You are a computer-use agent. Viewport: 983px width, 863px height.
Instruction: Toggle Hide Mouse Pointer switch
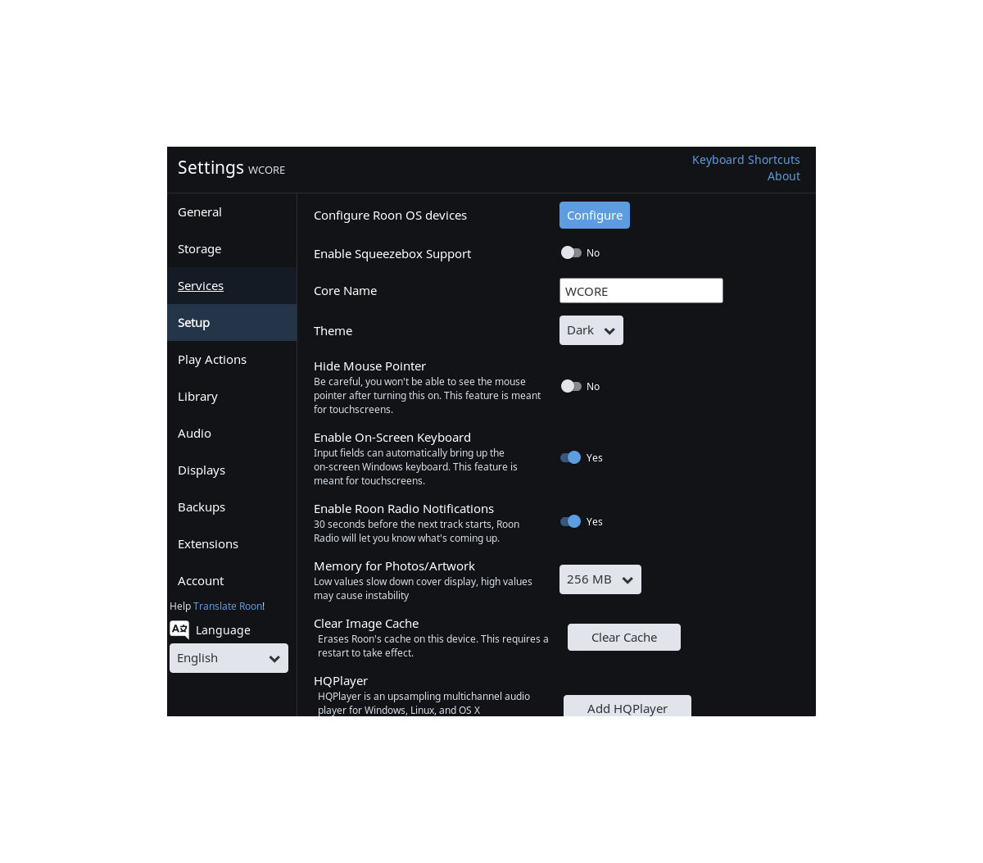click(571, 386)
